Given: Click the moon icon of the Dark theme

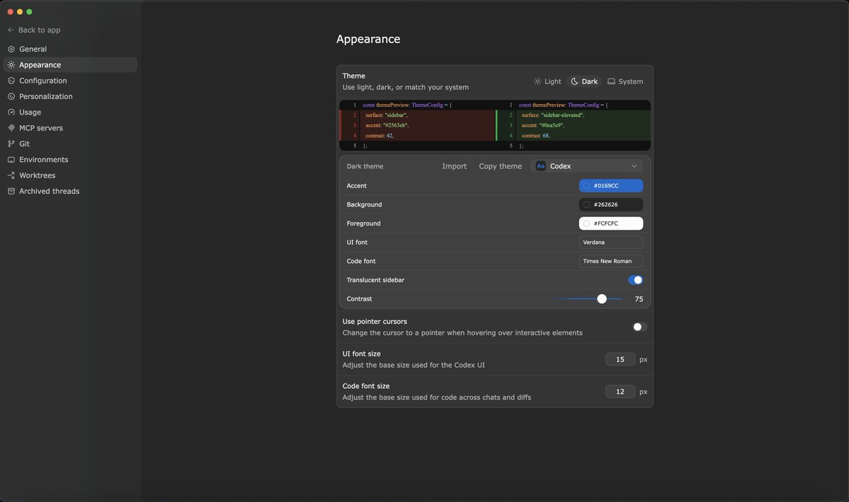Looking at the screenshot, I should click(x=574, y=81).
